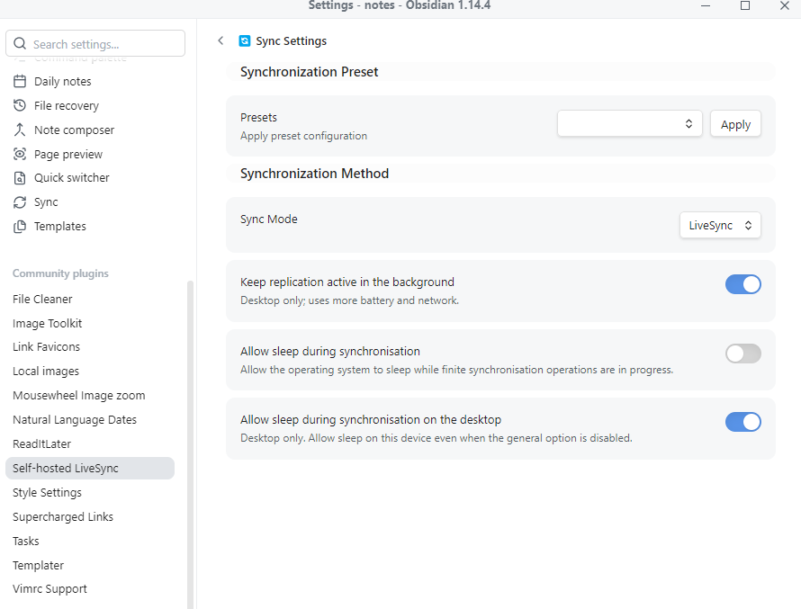The width and height of the screenshot is (801, 609).
Task: Open Supercharged Links plugin settings
Action: (x=90, y=516)
